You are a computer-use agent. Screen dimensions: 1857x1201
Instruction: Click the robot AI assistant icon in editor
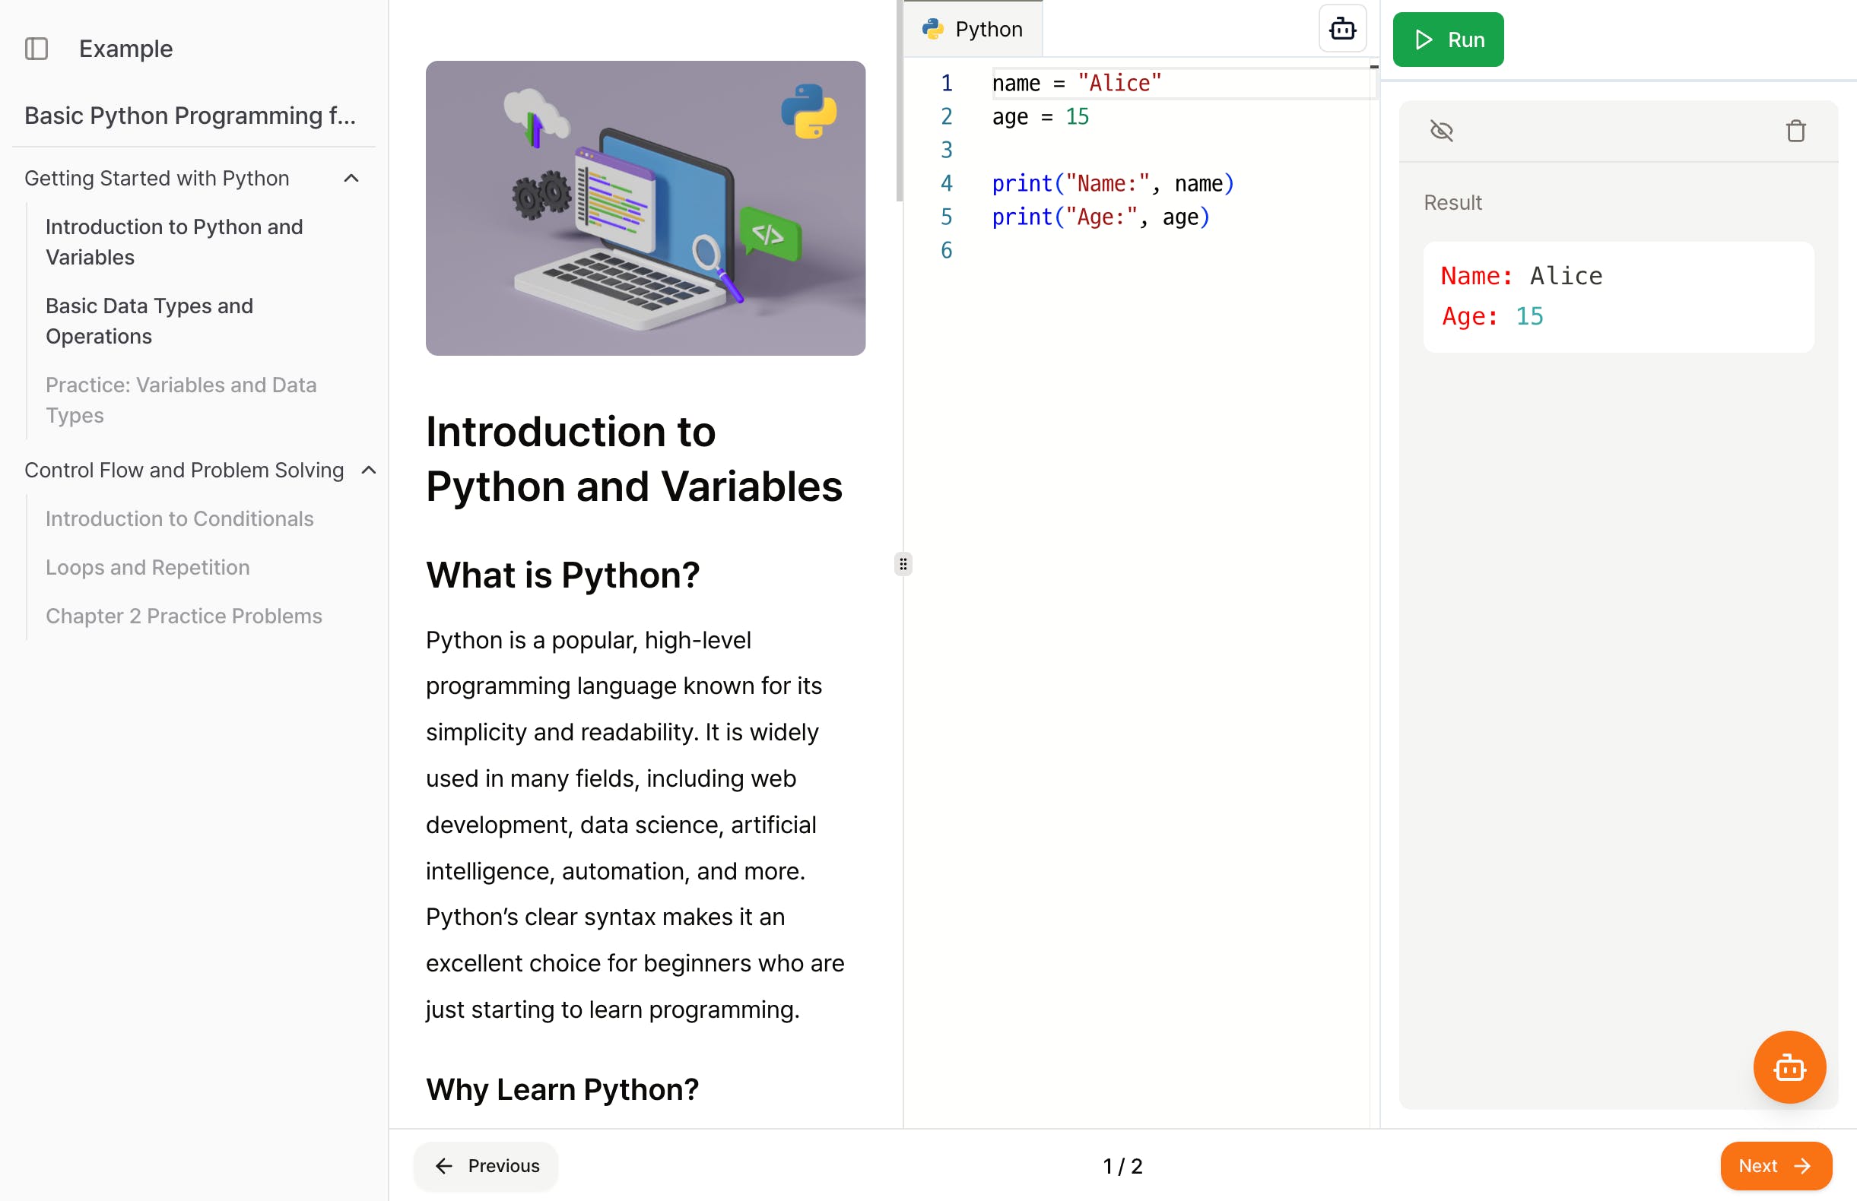(x=1342, y=29)
